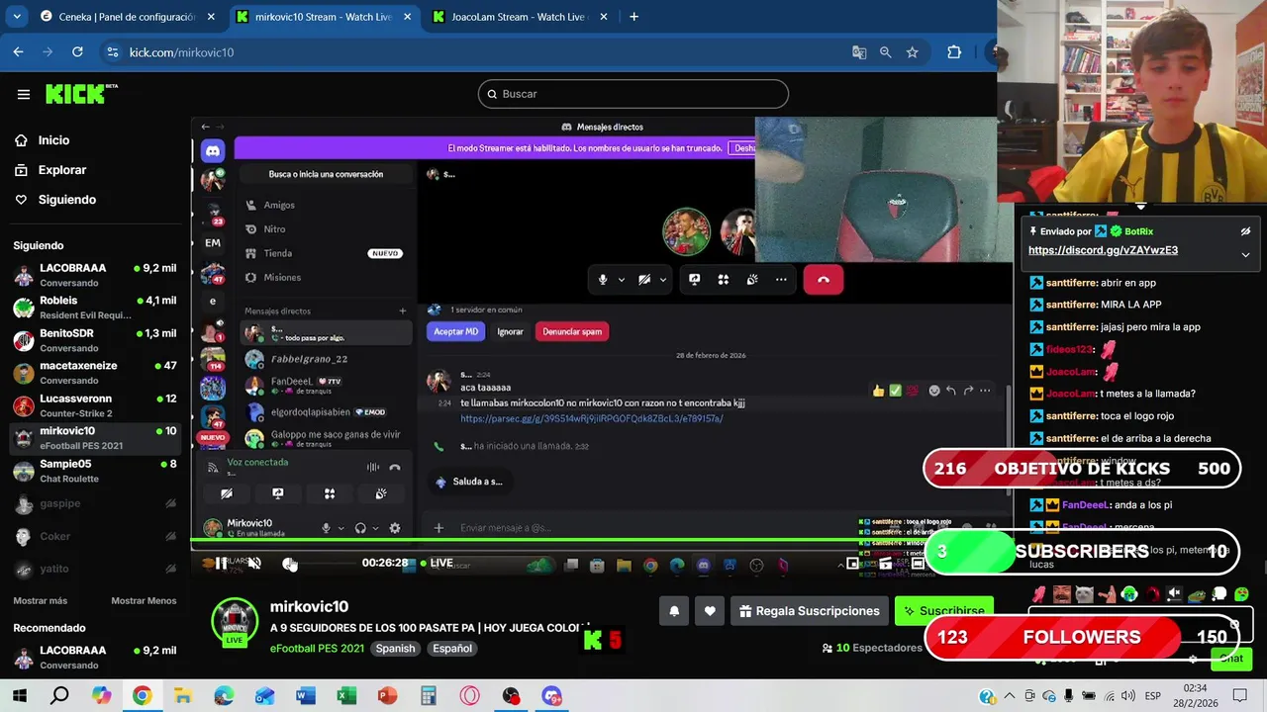
Task: Open the discord.gg/vZAYwzE3 link
Action: point(1103,250)
